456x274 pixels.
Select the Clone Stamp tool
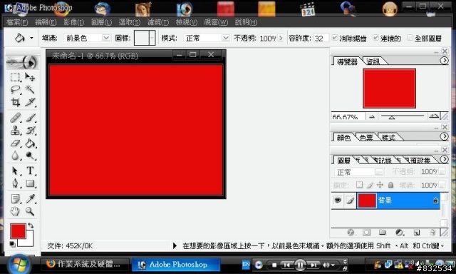coord(15,131)
